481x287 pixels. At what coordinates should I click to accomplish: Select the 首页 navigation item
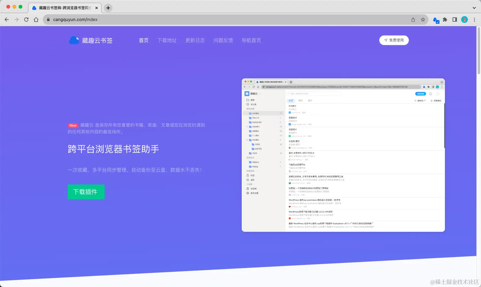144,40
